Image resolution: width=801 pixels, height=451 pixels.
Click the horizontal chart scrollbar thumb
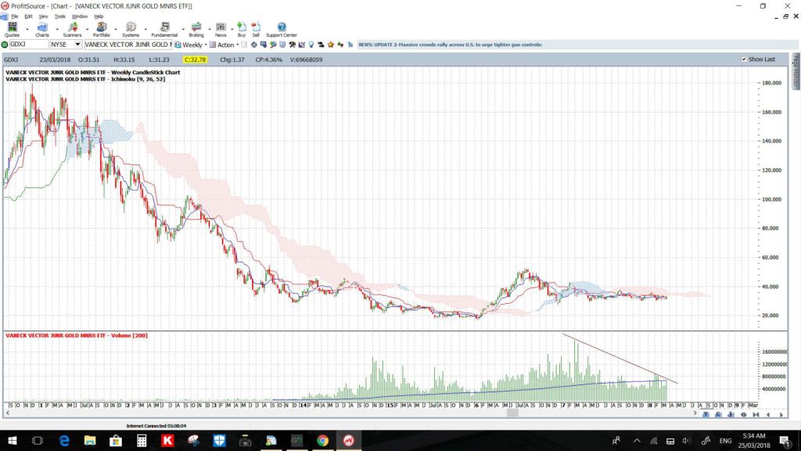pyautogui.click(x=512, y=413)
